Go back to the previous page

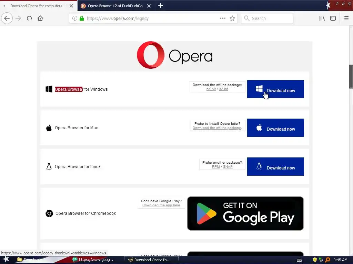(7, 18)
